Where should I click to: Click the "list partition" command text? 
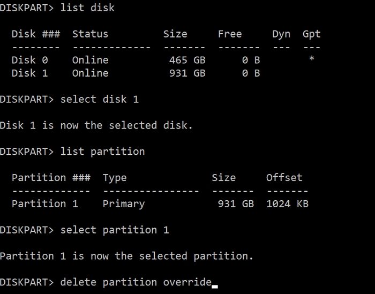click(x=103, y=152)
